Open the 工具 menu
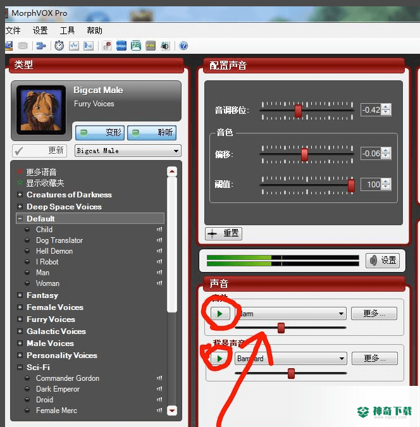The height and width of the screenshot is (427, 420). [67, 30]
